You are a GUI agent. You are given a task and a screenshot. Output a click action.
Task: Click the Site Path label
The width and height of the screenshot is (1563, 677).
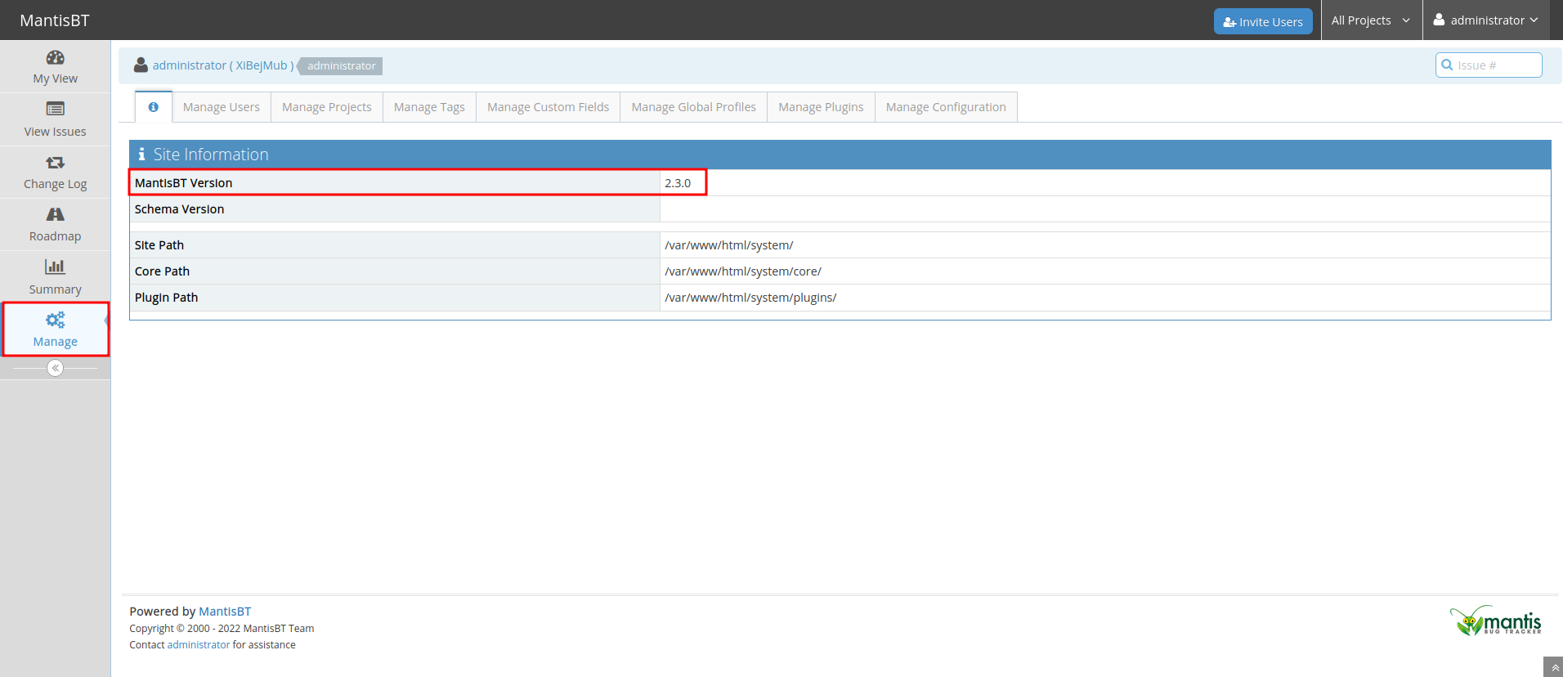(159, 245)
